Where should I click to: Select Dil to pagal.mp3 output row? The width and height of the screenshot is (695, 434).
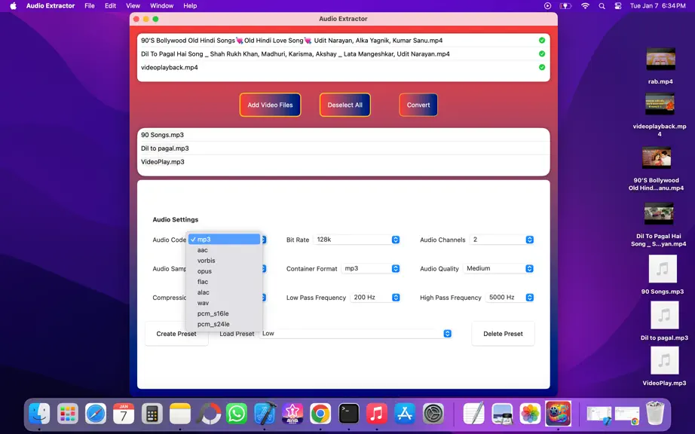(x=344, y=148)
